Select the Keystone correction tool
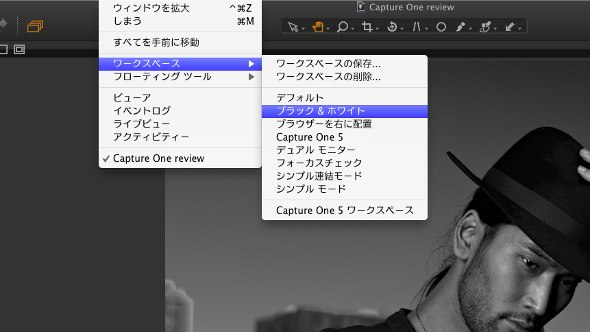The image size is (590, 332). point(416,27)
